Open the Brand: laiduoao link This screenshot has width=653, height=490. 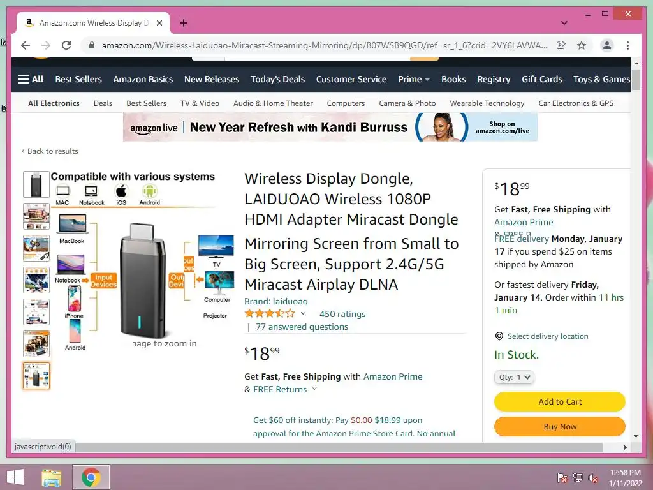coord(276,301)
